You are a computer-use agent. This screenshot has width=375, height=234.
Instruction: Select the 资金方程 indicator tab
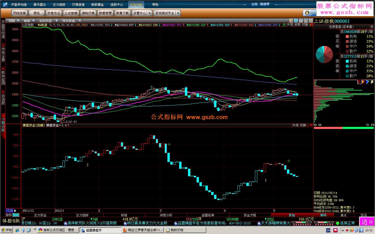tap(250, 215)
